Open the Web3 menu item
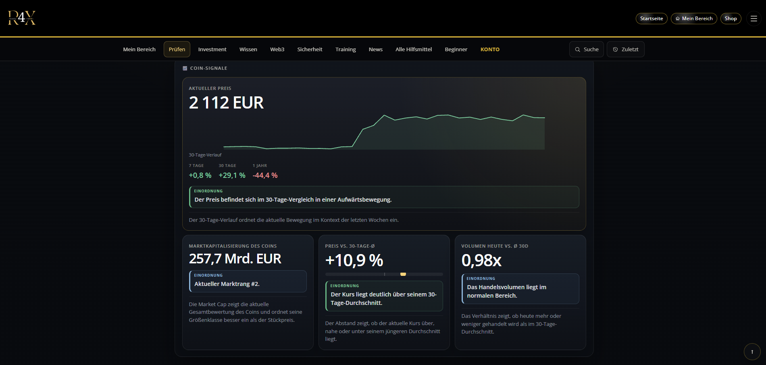This screenshot has width=766, height=365. pyautogui.click(x=277, y=49)
